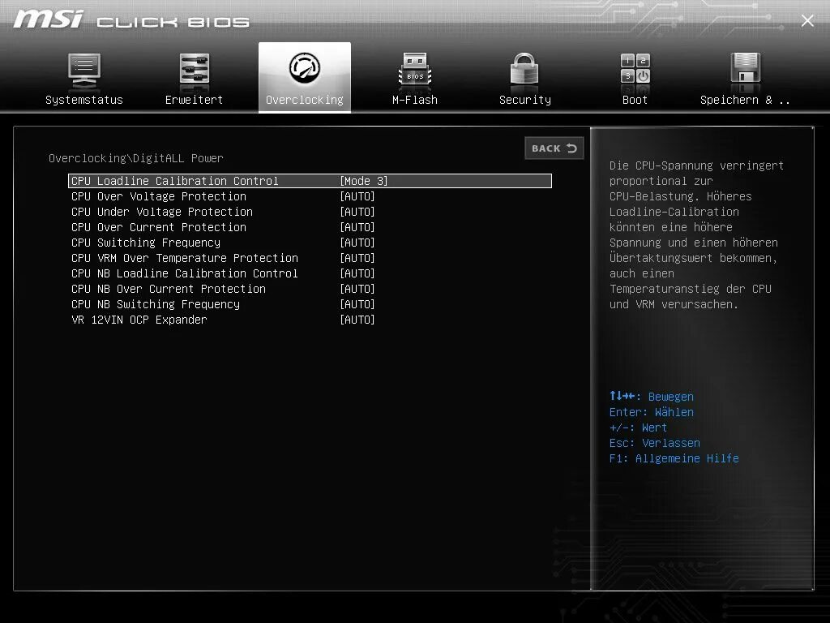Switch to the Systemstatus tab label
Screen dimensions: 830x623
(x=84, y=100)
